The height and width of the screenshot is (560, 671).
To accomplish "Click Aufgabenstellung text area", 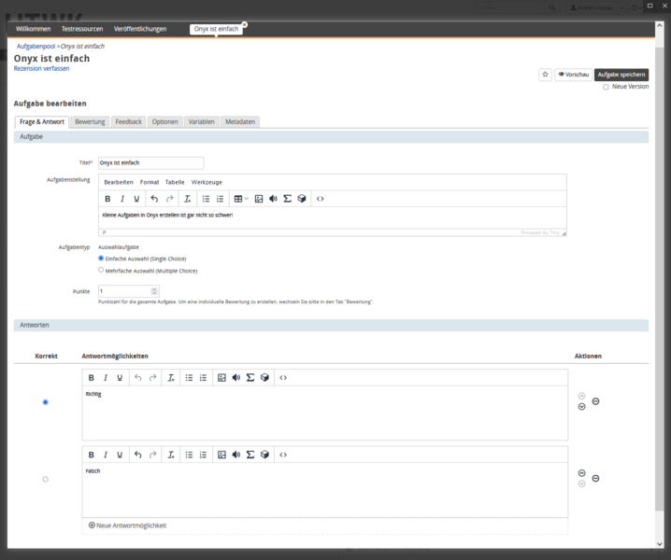I will (333, 218).
